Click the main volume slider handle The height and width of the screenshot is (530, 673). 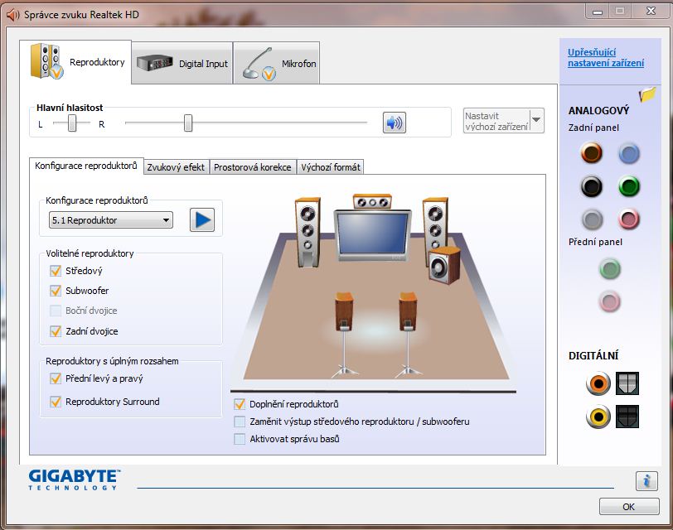click(188, 123)
